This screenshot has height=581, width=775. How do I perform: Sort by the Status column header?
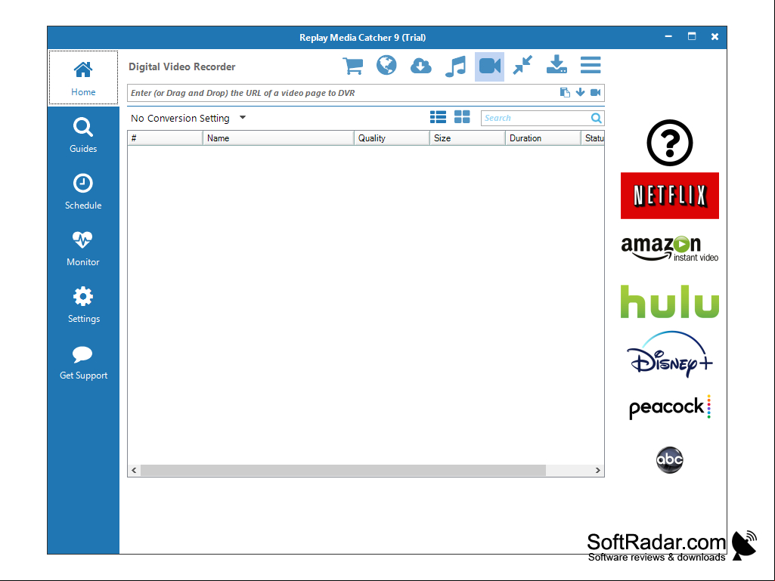pyautogui.click(x=593, y=138)
